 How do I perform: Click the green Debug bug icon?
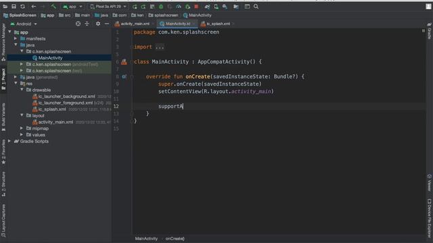coord(161,6)
